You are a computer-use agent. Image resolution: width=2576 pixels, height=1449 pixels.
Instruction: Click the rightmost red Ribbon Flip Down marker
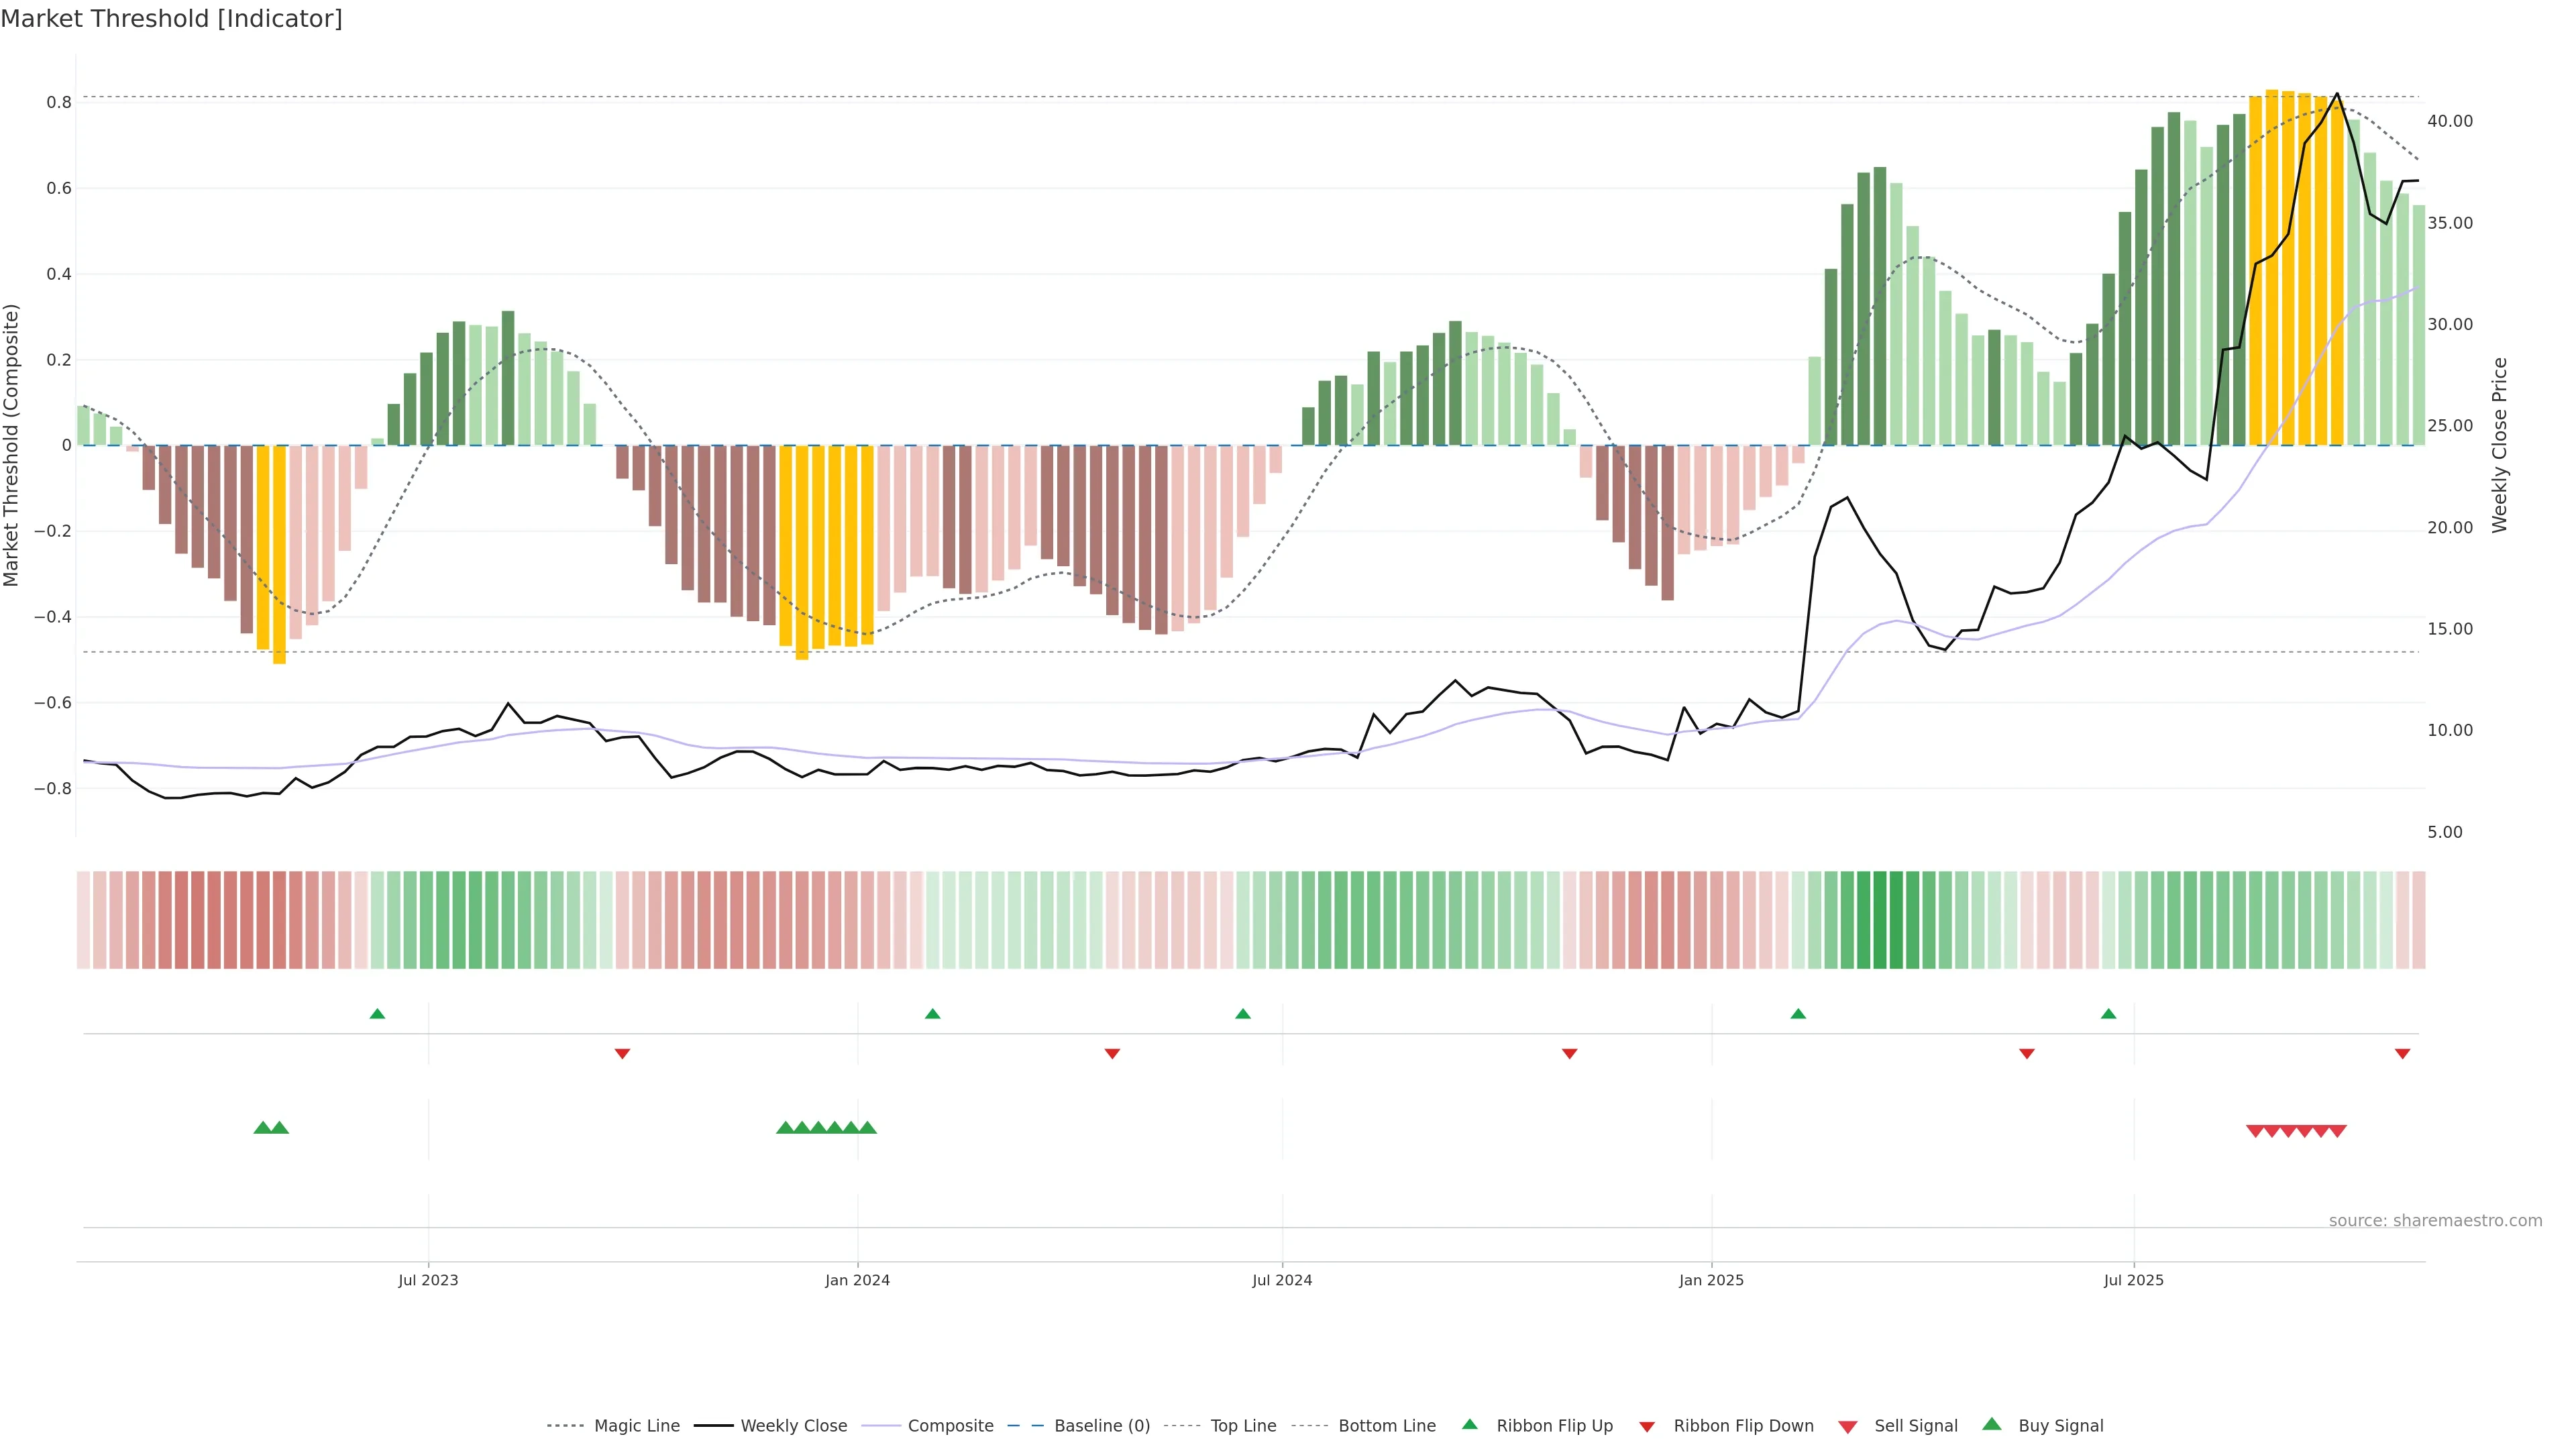pos(2402,1053)
